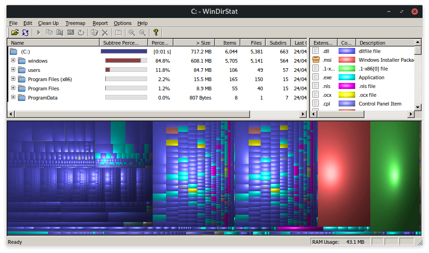Click the .cpl file type icon

[316, 103]
